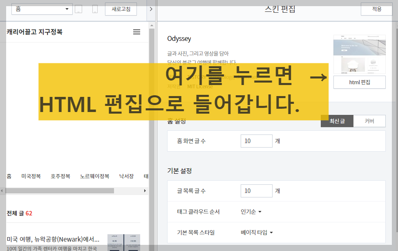Screen dimensions: 398x251
Task: Open the 기본 목록 스타일 베이직 타입 dropdown
Action: tap(257, 233)
